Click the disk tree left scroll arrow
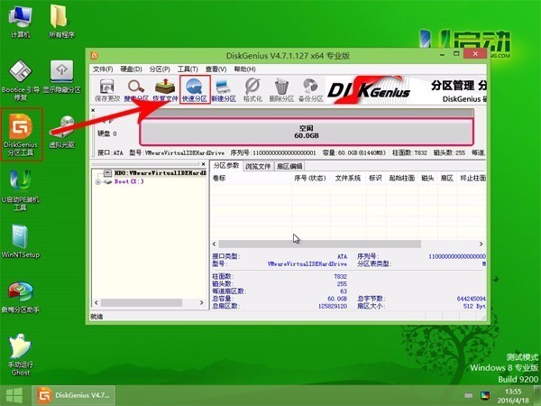This screenshot has height=406, width=541. click(96, 303)
